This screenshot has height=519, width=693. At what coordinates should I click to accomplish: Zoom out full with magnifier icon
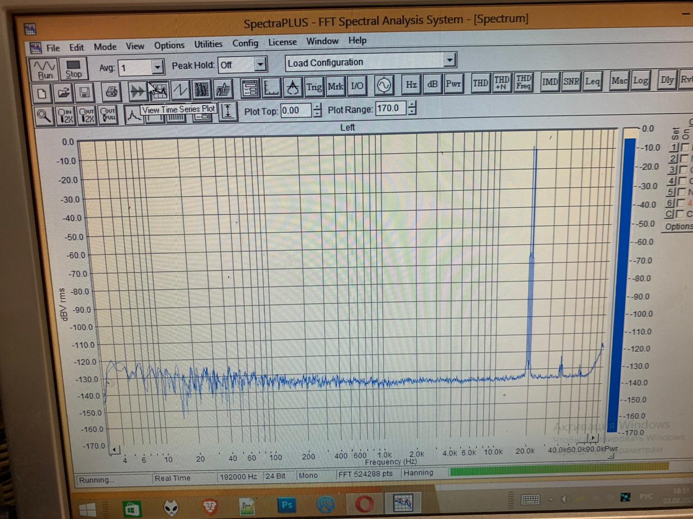[108, 114]
